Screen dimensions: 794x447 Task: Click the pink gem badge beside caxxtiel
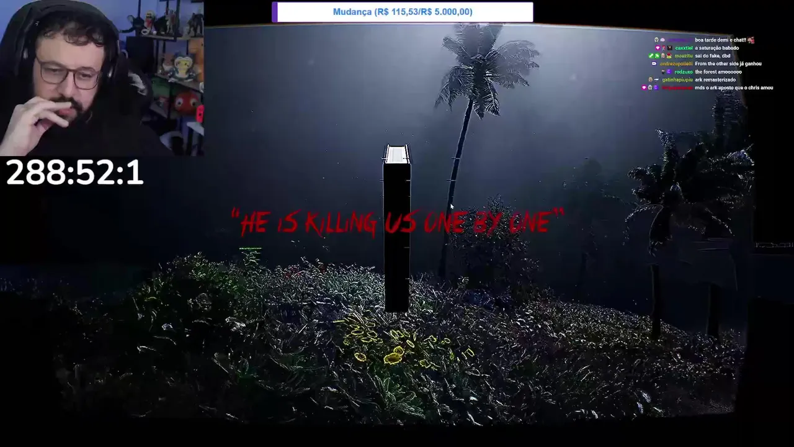(658, 48)
